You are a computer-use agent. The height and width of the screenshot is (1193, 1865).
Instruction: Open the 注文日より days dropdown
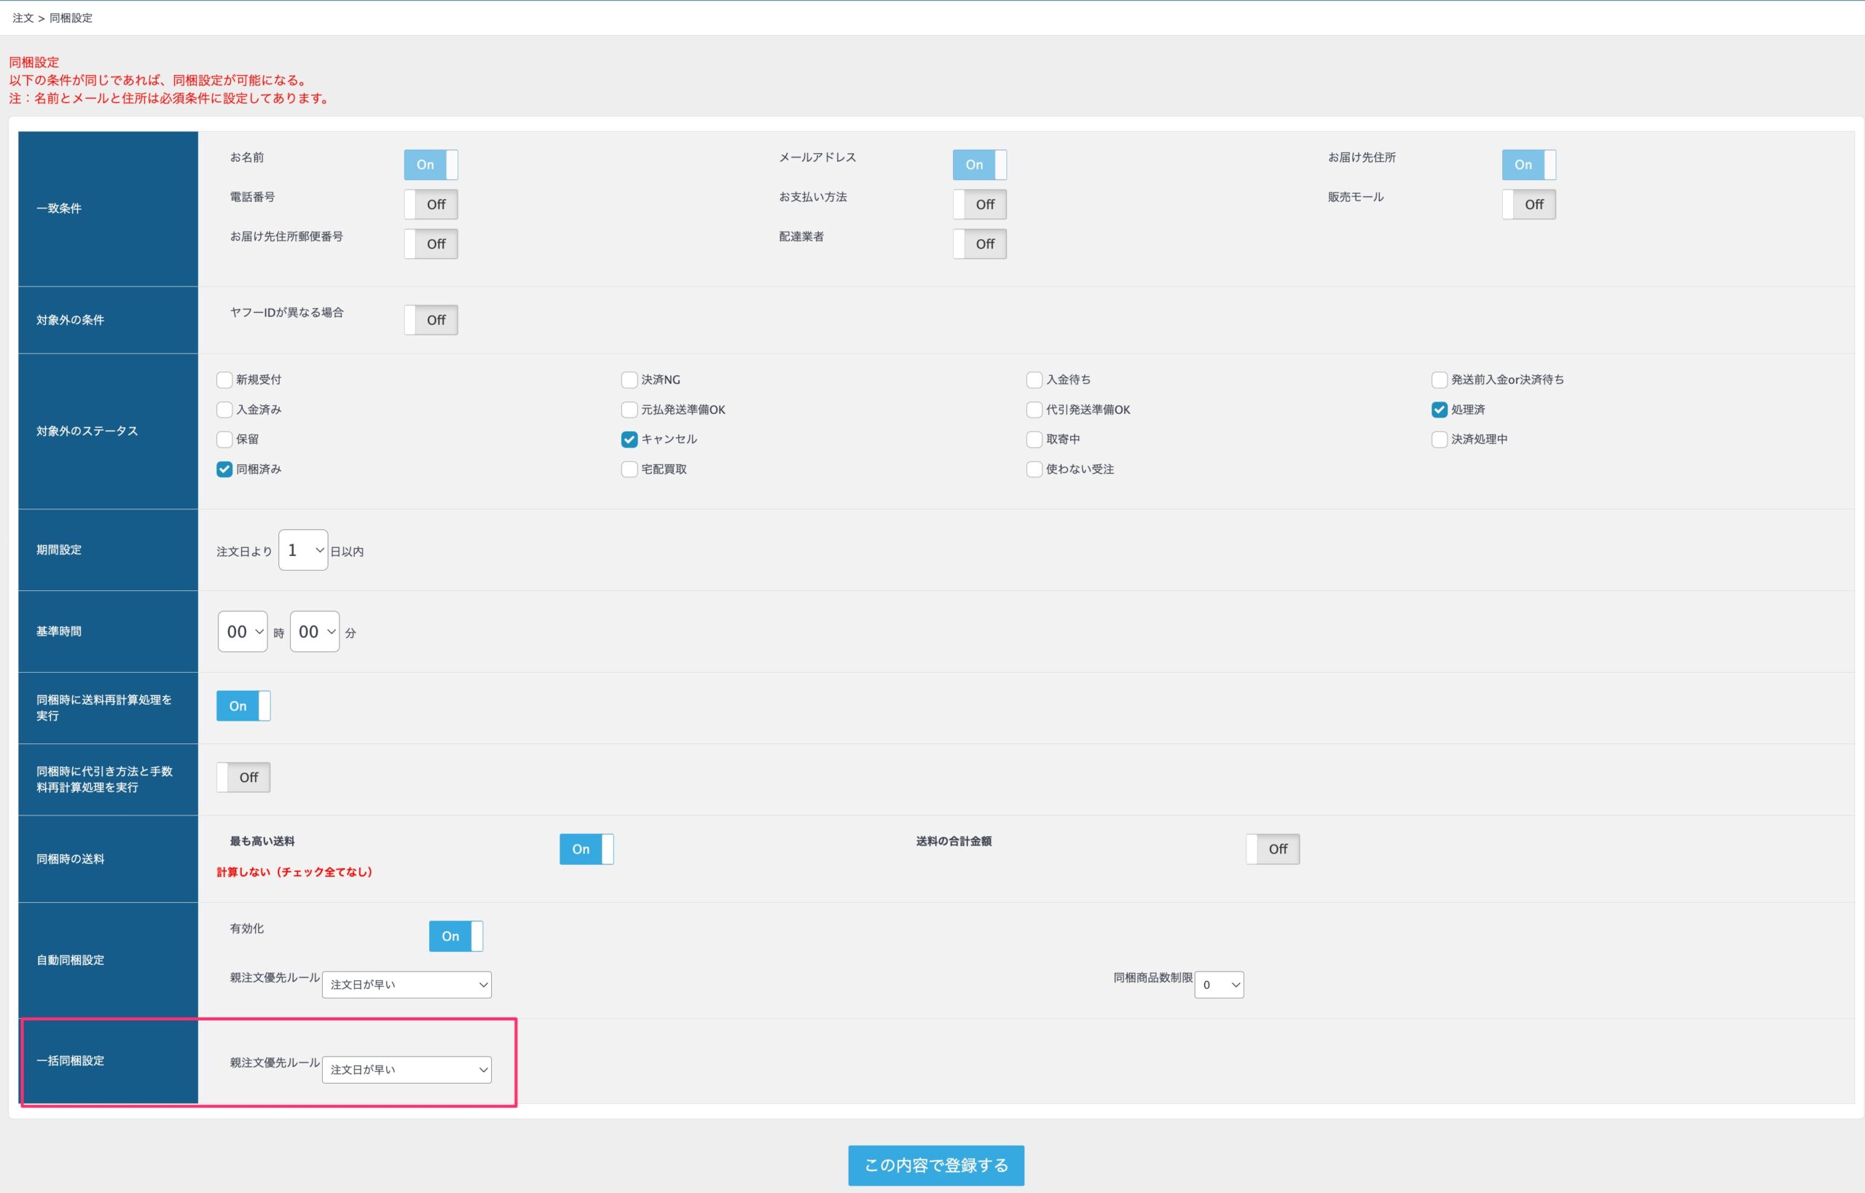(x=303, y=550)
